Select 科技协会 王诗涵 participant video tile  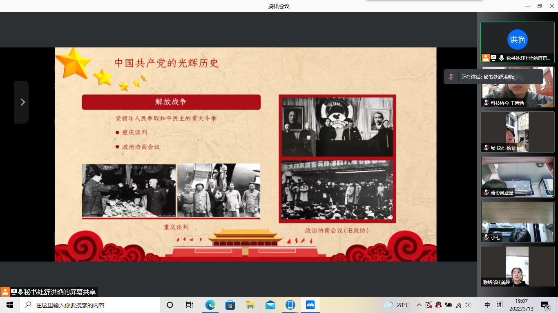point(517,87)
